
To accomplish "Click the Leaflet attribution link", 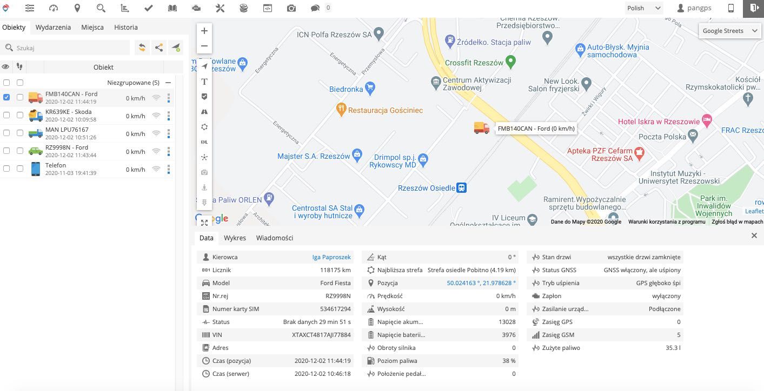I will 753,211.
